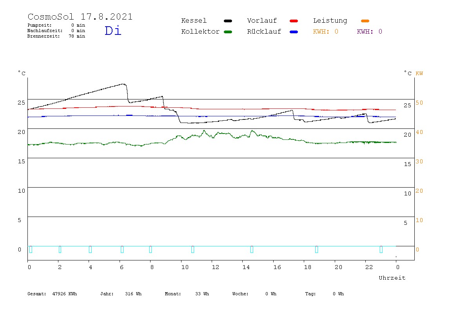The width and height of the screenshot is (450, 318).
Task: Select the cyan marker between hours 10 and 12
Action: (192, 249)
